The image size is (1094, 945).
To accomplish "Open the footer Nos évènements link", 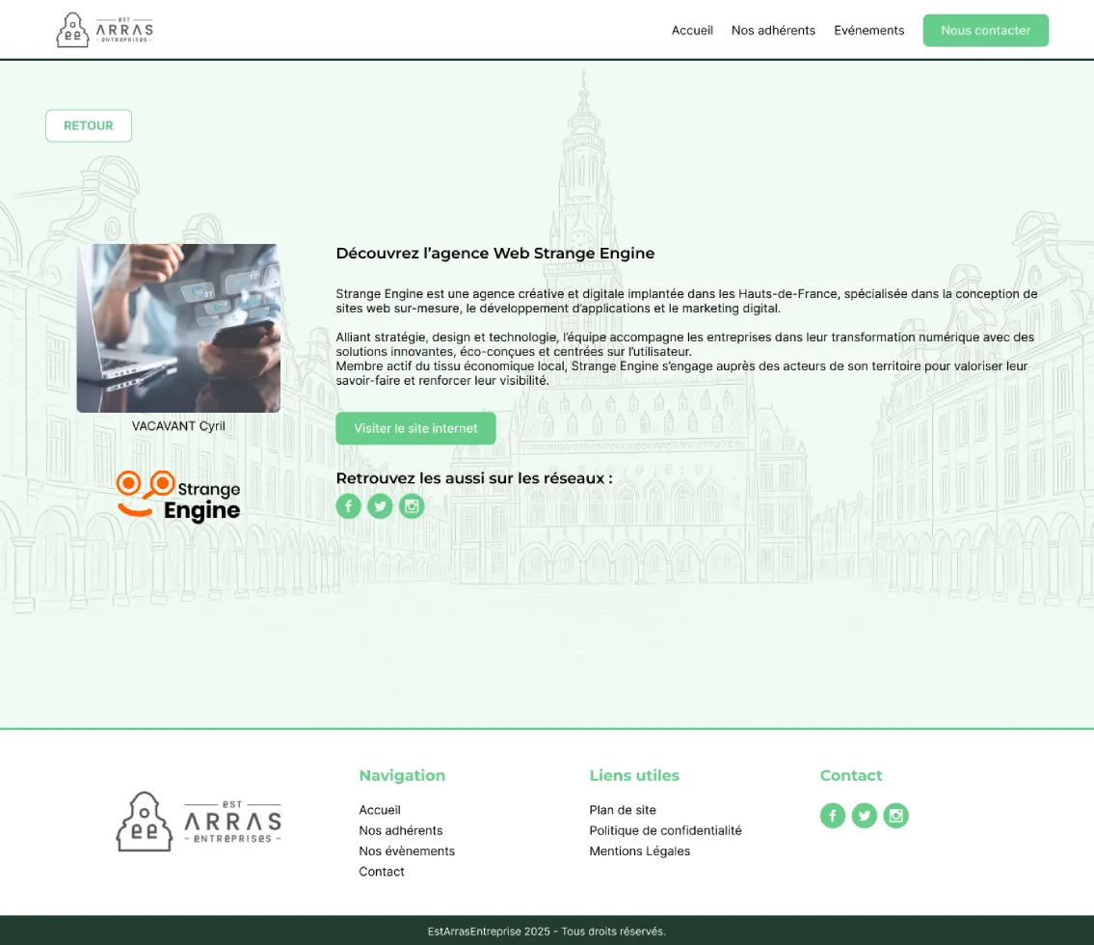I will tap(407, 850).
